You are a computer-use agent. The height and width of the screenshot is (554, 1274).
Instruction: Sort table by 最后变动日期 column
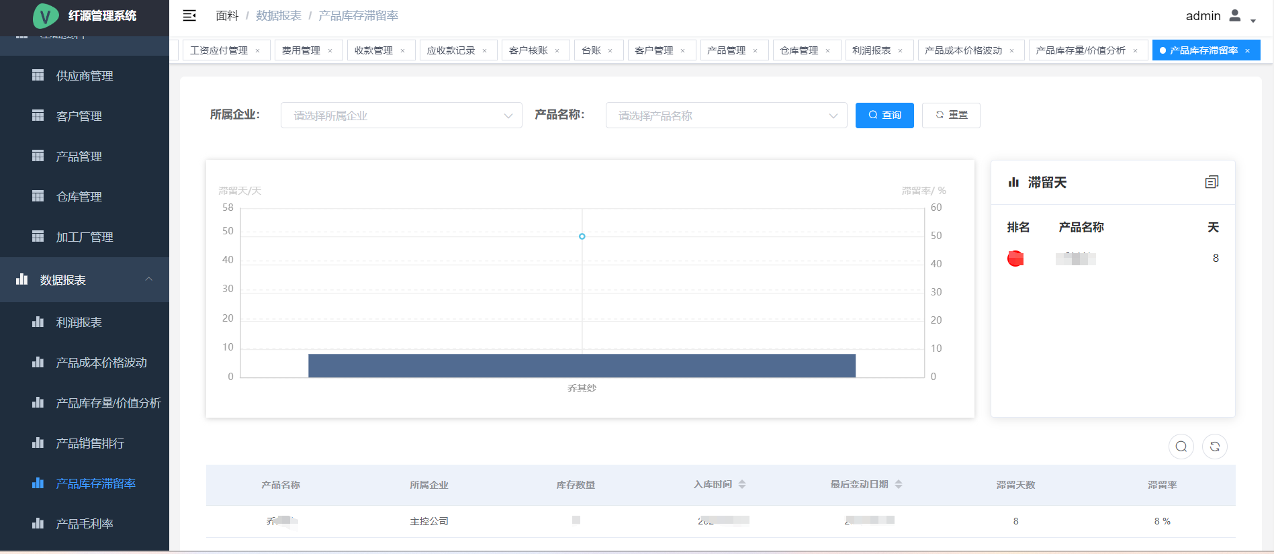[899, 484]
